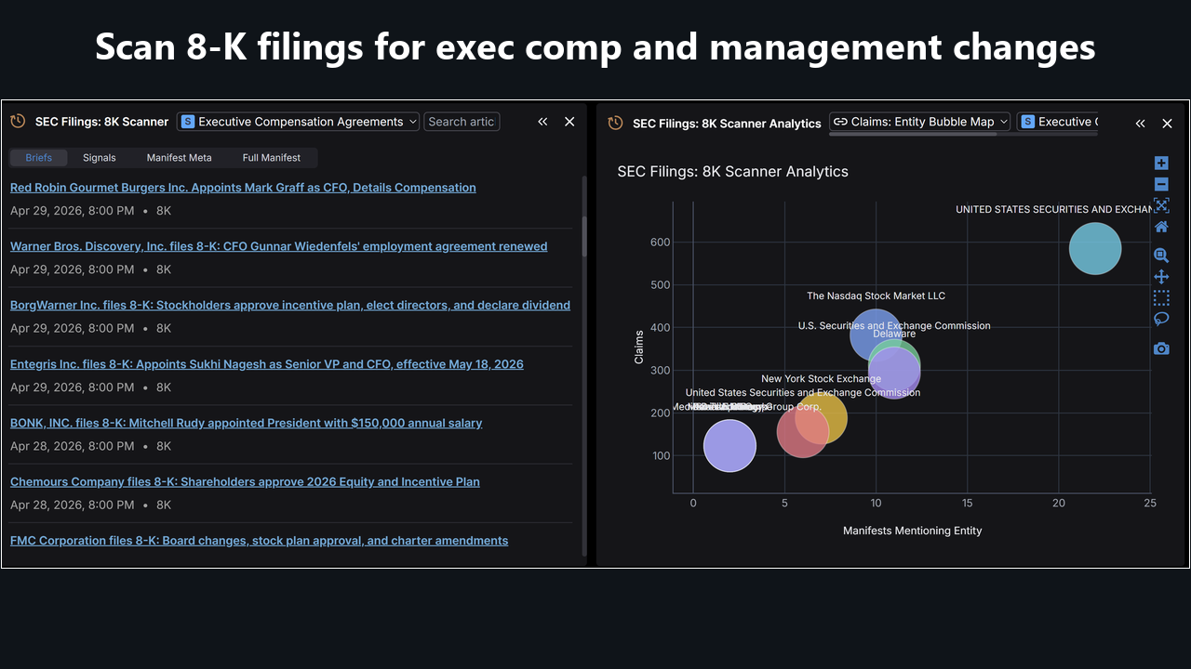Open the Executive Compensation Agreements dropdown
This screenshot has height=669, width=1191.
298,122
